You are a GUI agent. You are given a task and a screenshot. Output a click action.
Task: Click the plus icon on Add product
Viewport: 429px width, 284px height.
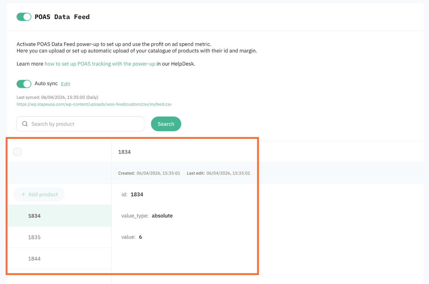pyautogui.click(x=23, y=194)
